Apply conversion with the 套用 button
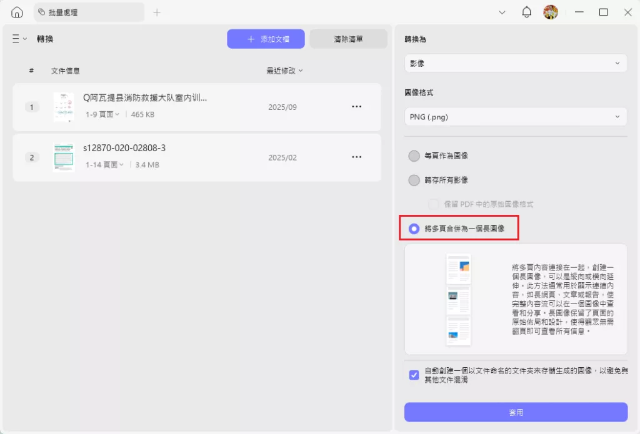This screenshot has width=640, height=434. tap(515, 412)
